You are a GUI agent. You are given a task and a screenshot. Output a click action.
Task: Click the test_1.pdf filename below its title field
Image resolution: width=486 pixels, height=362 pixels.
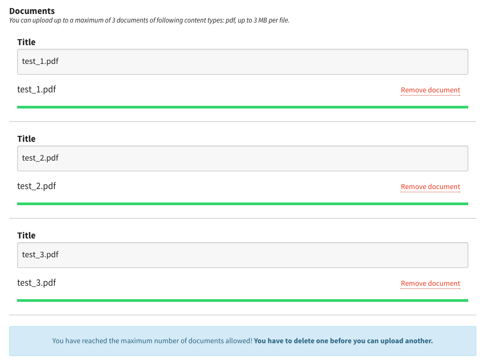(x=37, y=90)
